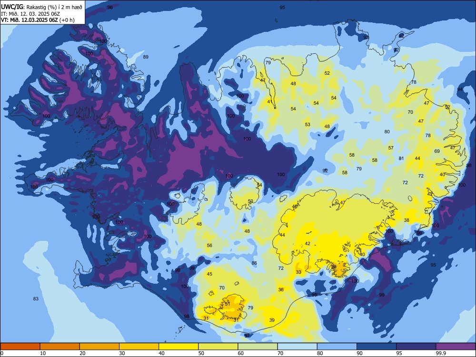Select the 20–30 legend color segment
The image size is (476, 357).
pos(99,347)
